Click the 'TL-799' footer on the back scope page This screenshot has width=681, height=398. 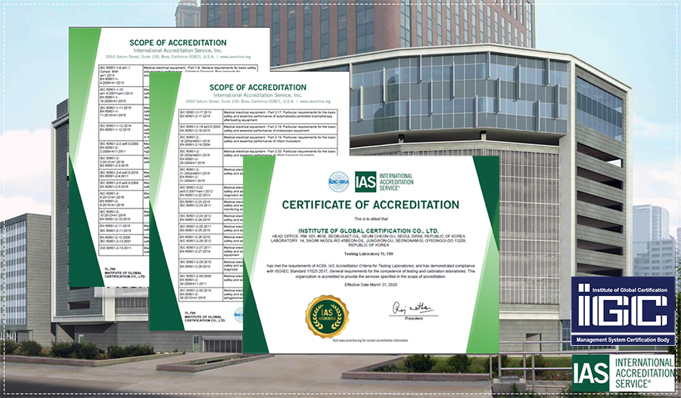tap(110, 270)
